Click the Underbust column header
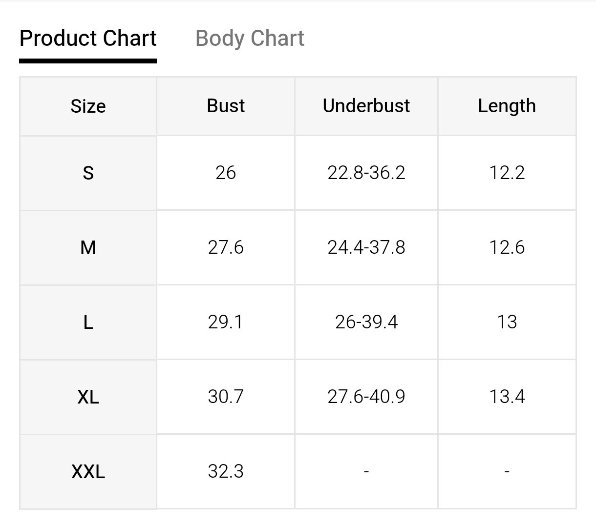The image size is (596, 525). pyautogui.click(x=366, y=106)
